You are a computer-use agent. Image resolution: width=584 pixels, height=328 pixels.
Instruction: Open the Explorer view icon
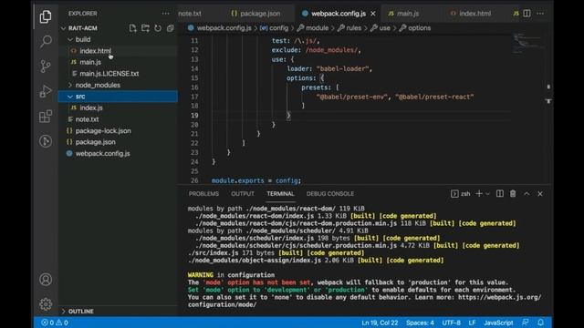(46, 16)
